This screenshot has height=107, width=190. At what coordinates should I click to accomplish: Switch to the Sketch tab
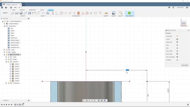(x=51, y=10)
